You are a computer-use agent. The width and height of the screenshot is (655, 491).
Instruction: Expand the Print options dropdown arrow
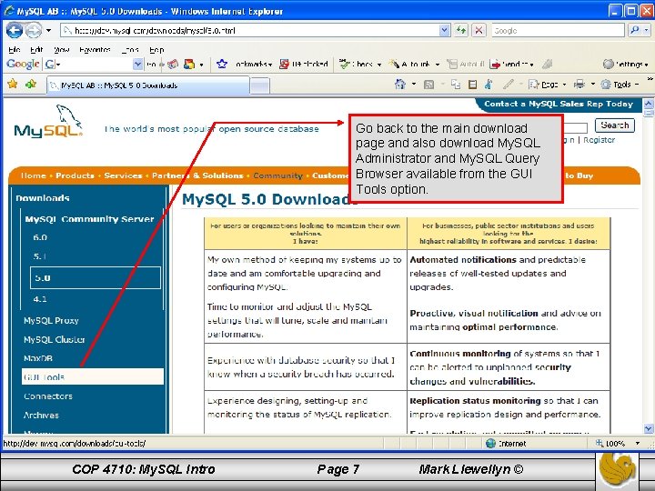[x=593, y=85]
